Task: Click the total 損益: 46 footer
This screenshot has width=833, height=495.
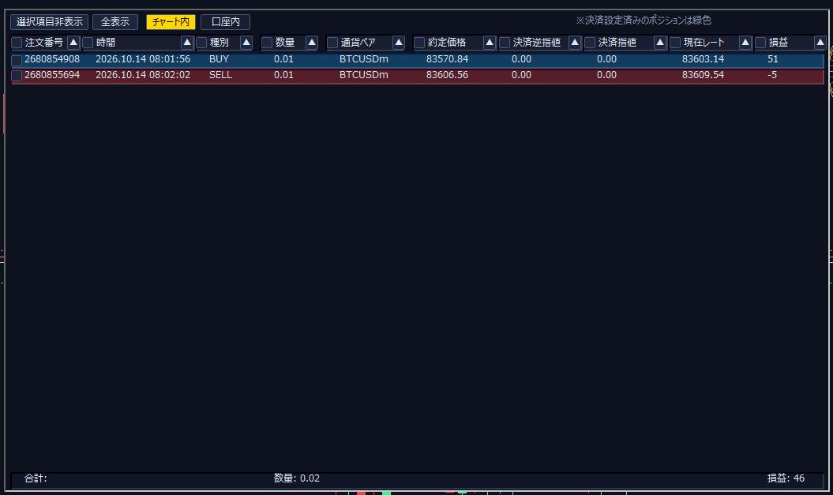Action: tap(786, 478)
